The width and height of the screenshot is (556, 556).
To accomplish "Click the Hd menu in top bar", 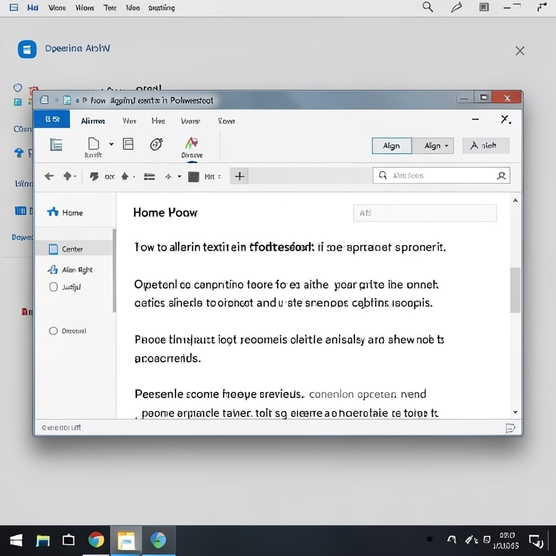I will pos(32,8).
